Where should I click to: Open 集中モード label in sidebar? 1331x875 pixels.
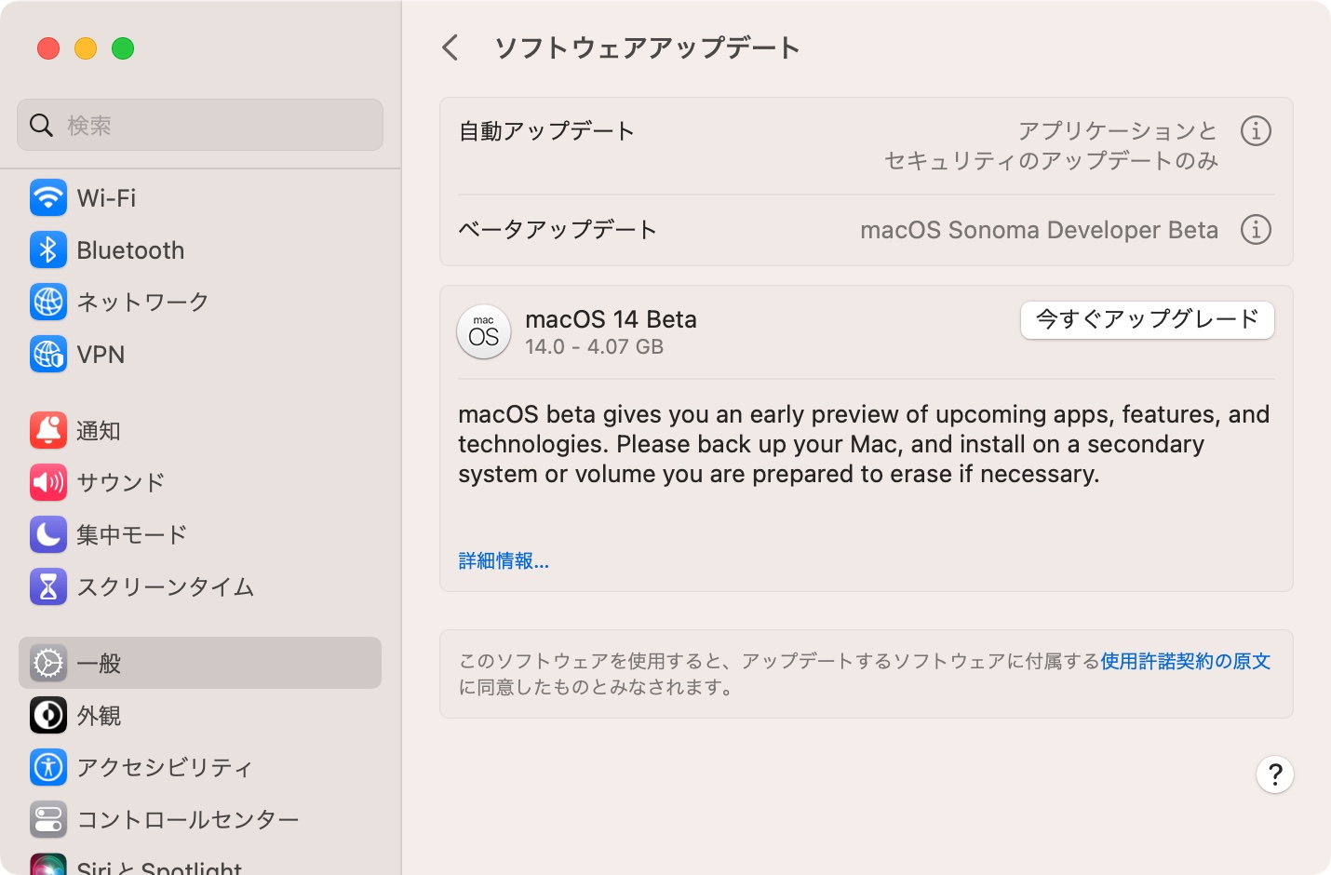[x=132, y=534]
